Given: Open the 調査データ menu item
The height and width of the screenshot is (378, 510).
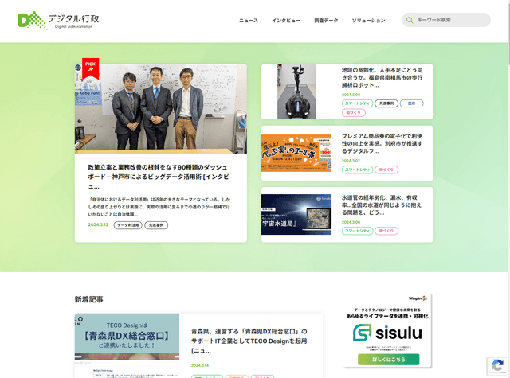Looking at the screenshot, I should [x=326, y=21].
